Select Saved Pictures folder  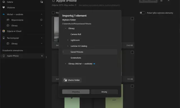coord(90,52)
